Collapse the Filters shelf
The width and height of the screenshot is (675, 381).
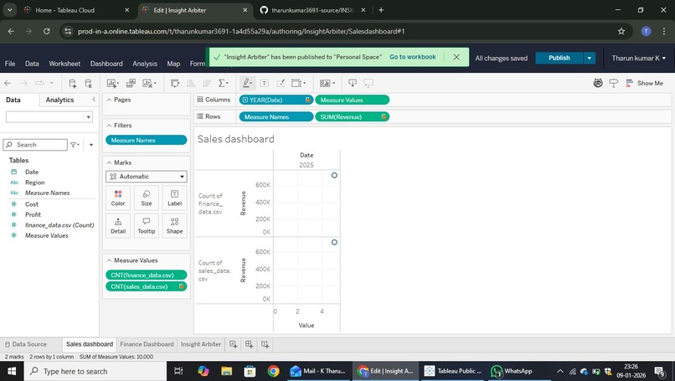point(110,126)
